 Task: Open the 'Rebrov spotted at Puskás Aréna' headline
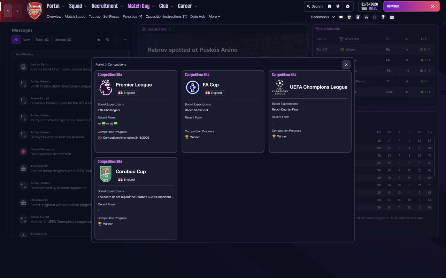[x=192, y=50]
